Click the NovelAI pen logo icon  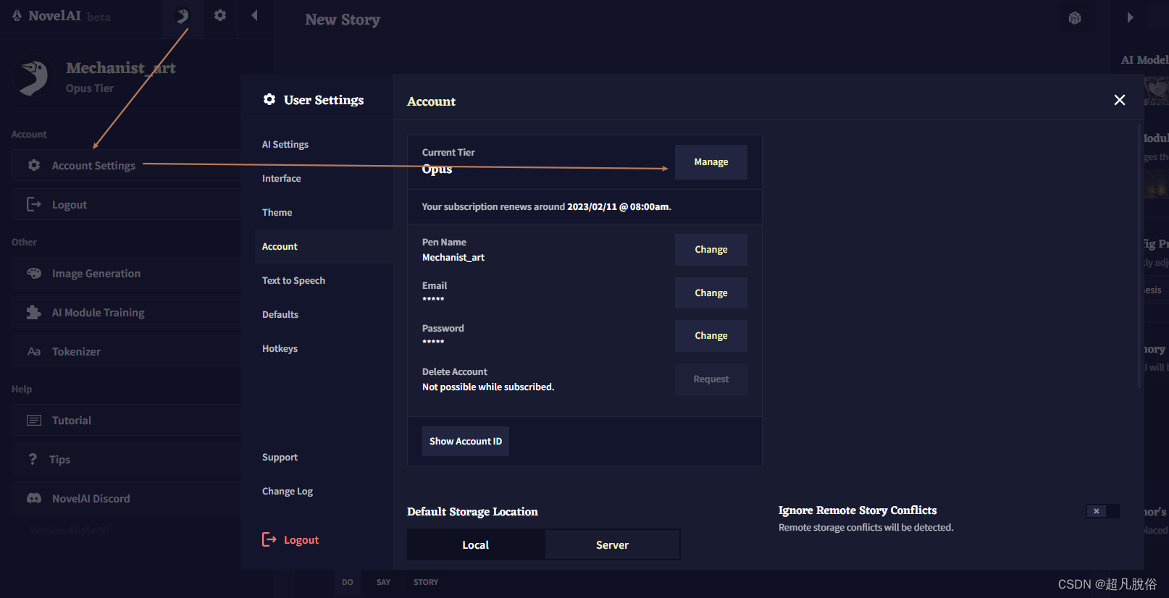pyautogui.click(x=17, y=15)
